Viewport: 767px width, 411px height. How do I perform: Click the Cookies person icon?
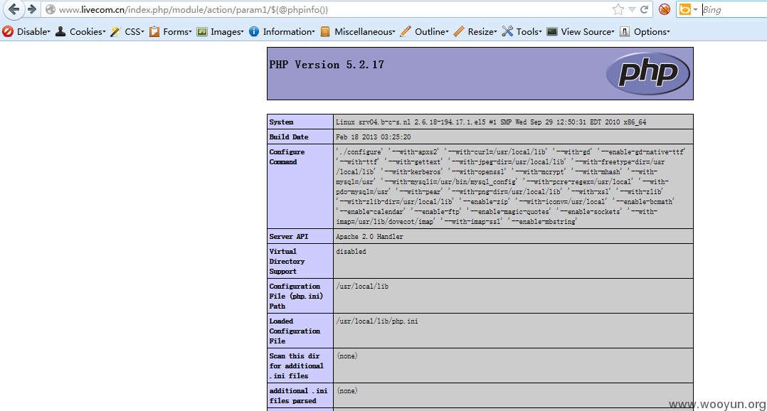tap(60, 31)
